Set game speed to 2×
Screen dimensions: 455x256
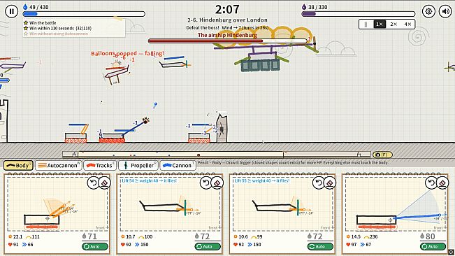click(393, 24)
